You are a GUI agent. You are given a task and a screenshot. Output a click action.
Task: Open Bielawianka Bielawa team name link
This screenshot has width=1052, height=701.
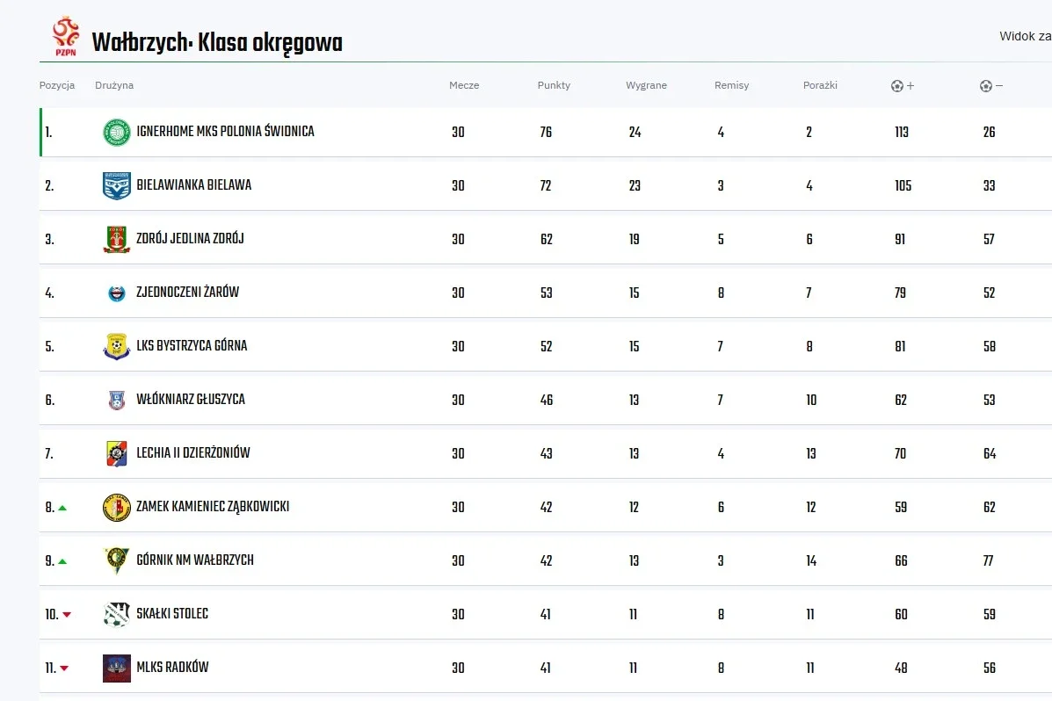194,185
